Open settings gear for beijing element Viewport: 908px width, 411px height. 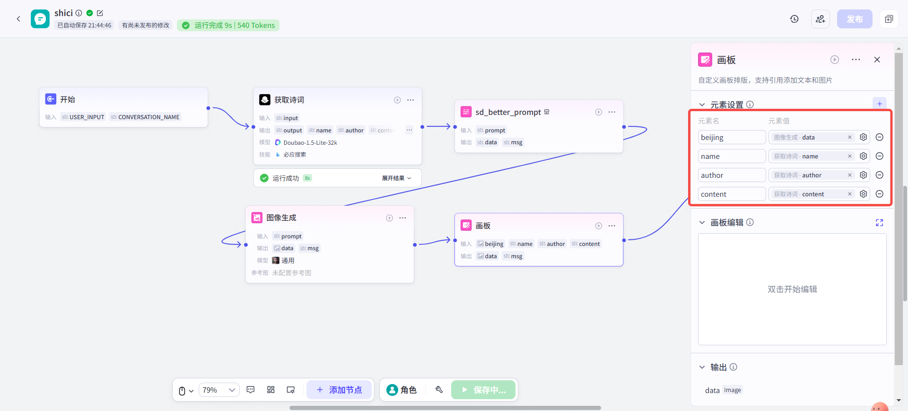pos(864,137)
